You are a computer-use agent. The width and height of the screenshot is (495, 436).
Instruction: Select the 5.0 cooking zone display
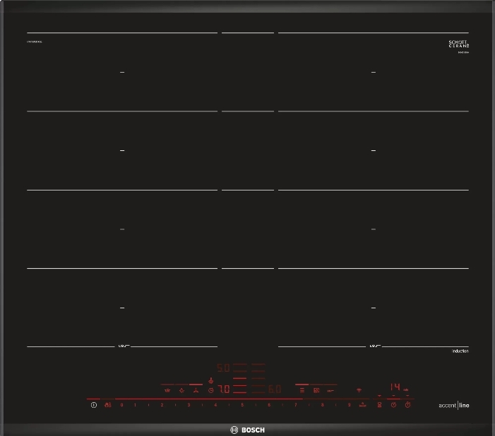pos(223,368)
